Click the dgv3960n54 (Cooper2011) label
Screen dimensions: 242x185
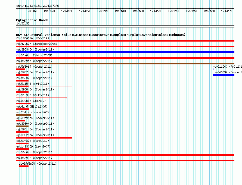point(35,124)
